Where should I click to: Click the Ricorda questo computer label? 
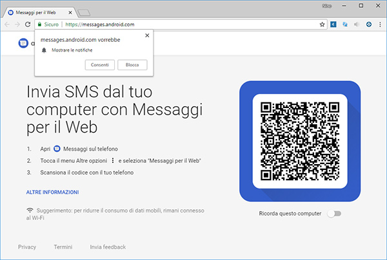point(290,214)
